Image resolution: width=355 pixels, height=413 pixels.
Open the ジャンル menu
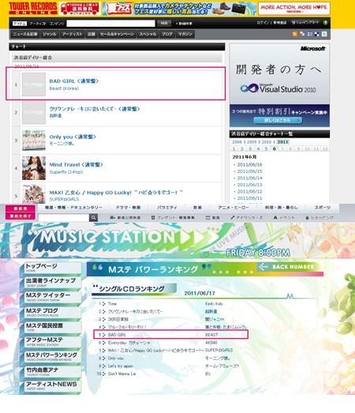click(50, 34)
